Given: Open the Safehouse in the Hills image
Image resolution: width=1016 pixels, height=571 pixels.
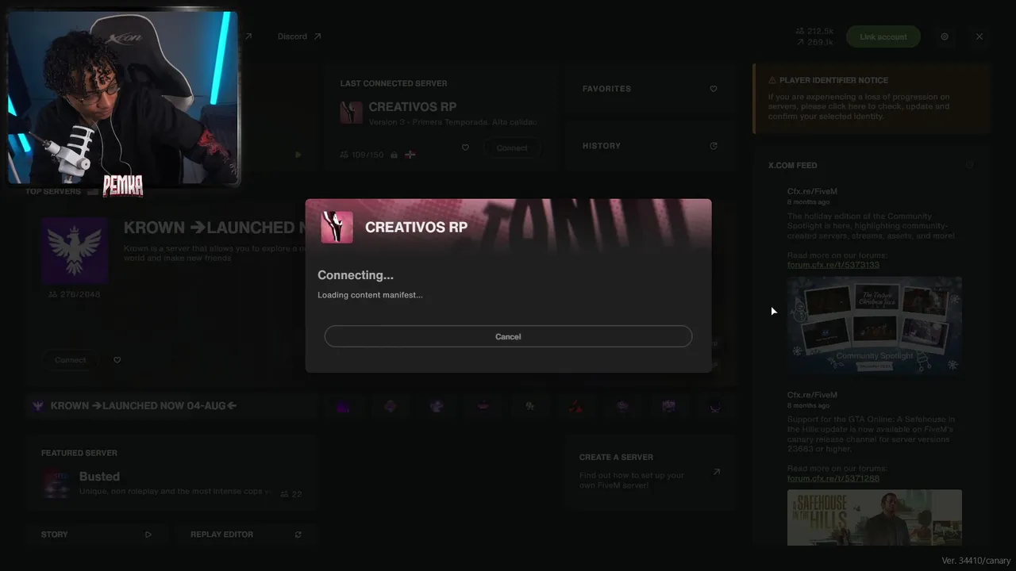Looking at the screenshot, I should point(875,517).
